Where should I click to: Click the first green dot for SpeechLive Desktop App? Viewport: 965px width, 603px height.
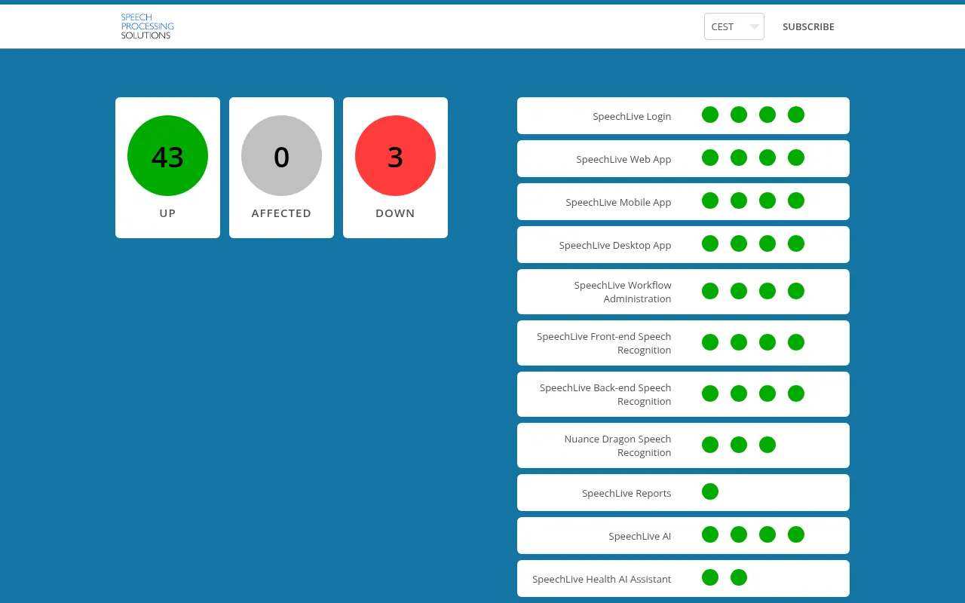click(710, 243)
